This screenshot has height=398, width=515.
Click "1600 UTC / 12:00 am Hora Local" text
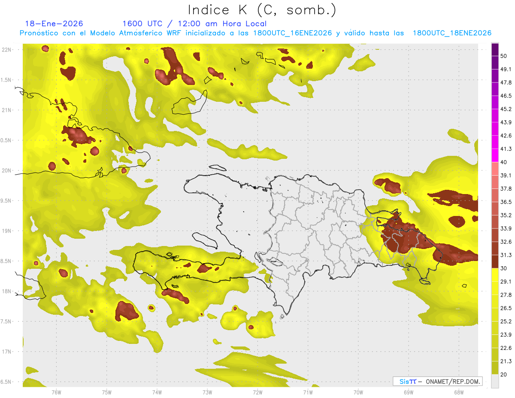click(x=194, y=24)
